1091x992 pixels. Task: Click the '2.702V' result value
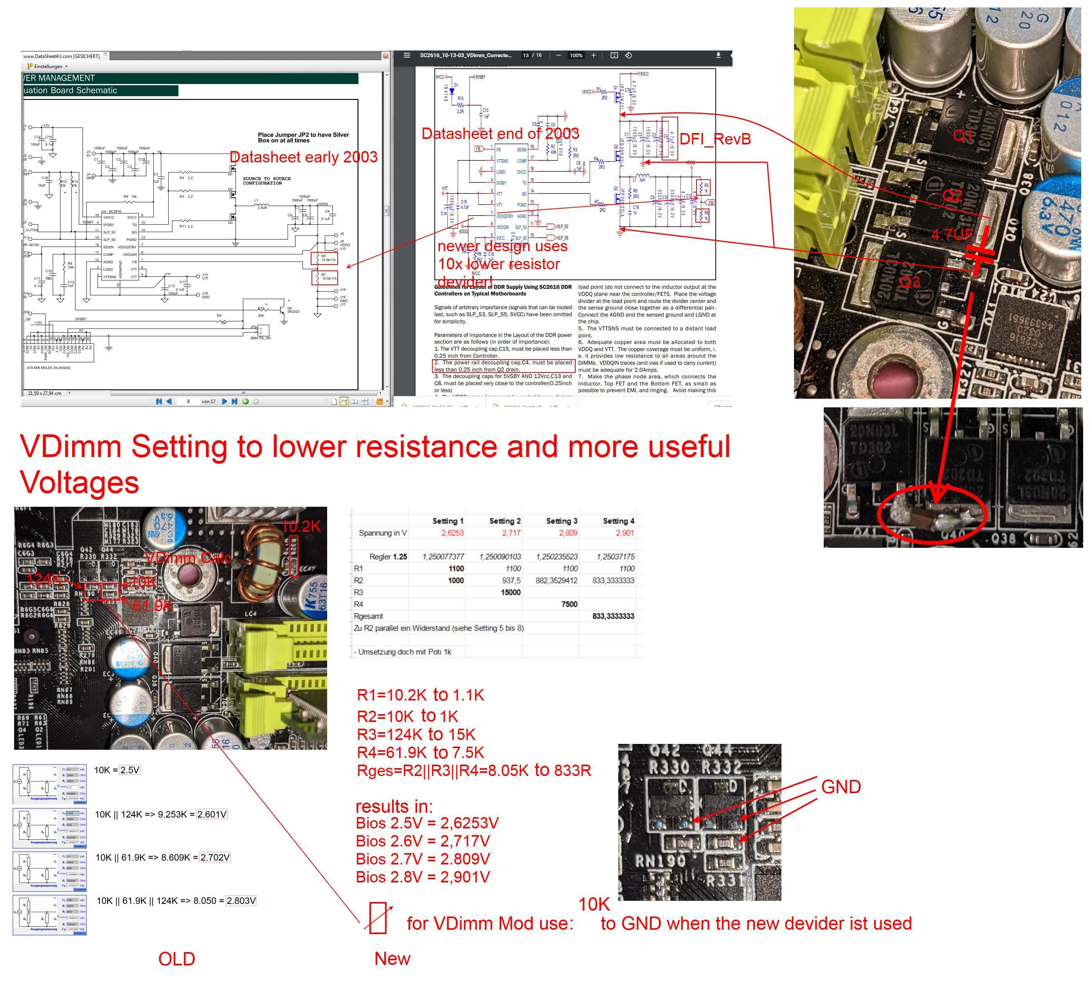[215, 857]
